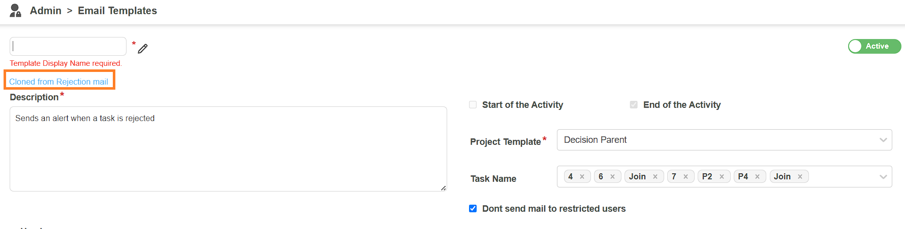This screenshot has width=905, height=229.
Task: Remove the last 'Join' task tag
Action: click(x=800, y=176)
